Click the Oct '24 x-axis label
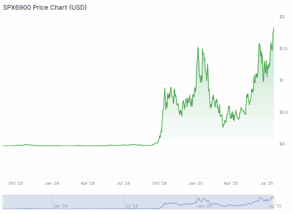 coord(159,183)
